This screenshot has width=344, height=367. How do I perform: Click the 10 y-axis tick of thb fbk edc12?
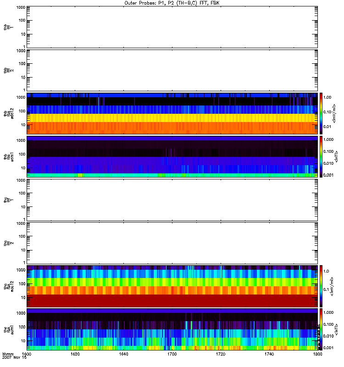[23, 125]
